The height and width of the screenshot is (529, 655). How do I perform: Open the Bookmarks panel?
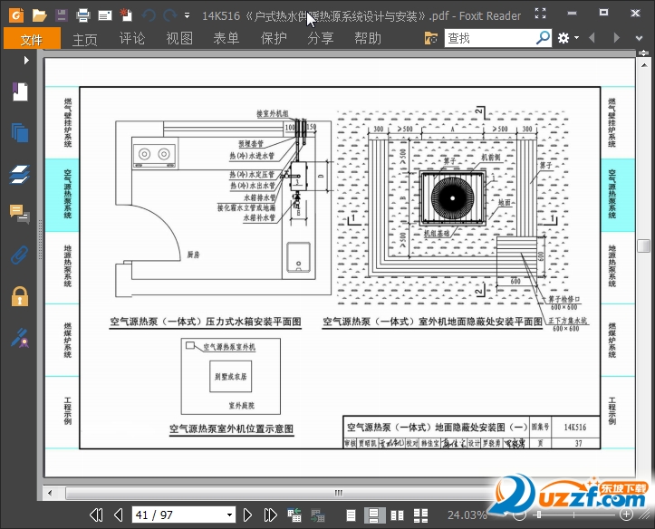20,91
